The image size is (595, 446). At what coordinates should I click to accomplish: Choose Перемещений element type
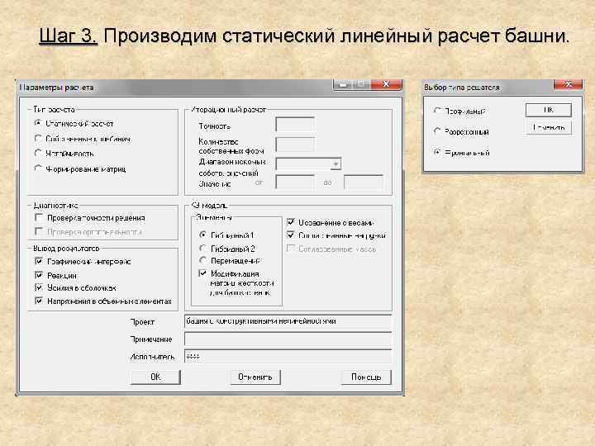pos(203,260)
